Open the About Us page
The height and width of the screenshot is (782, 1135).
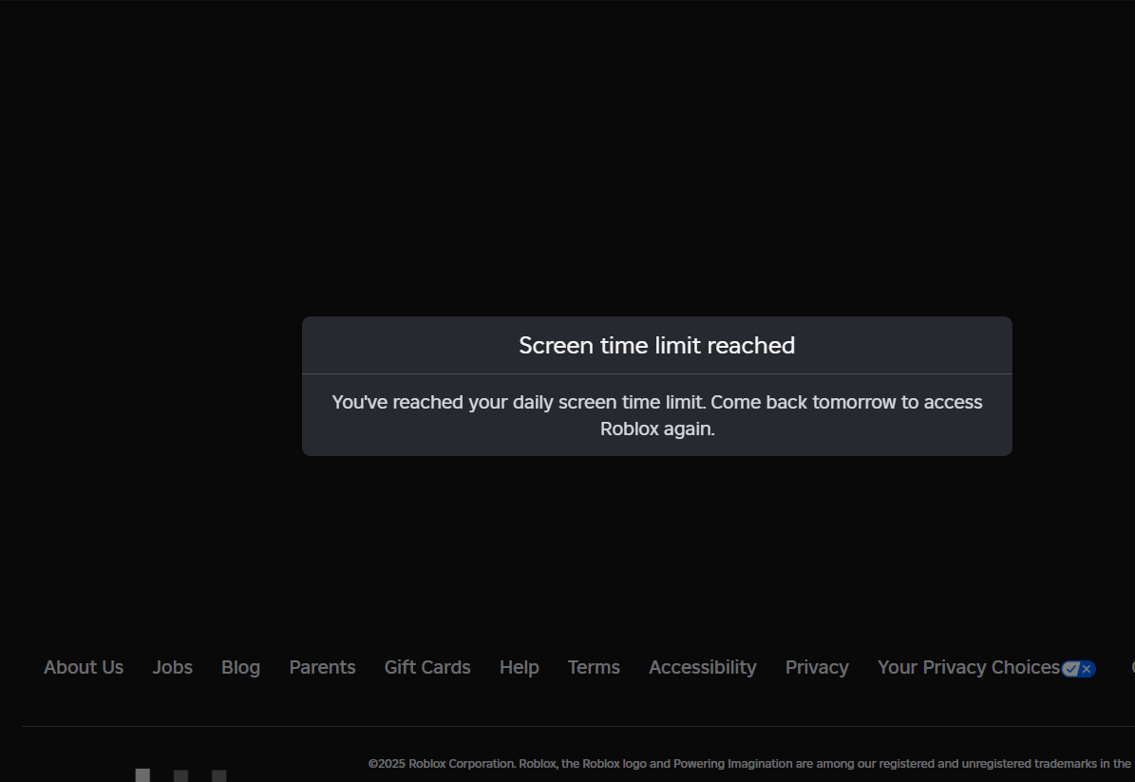tap(83, 667)
